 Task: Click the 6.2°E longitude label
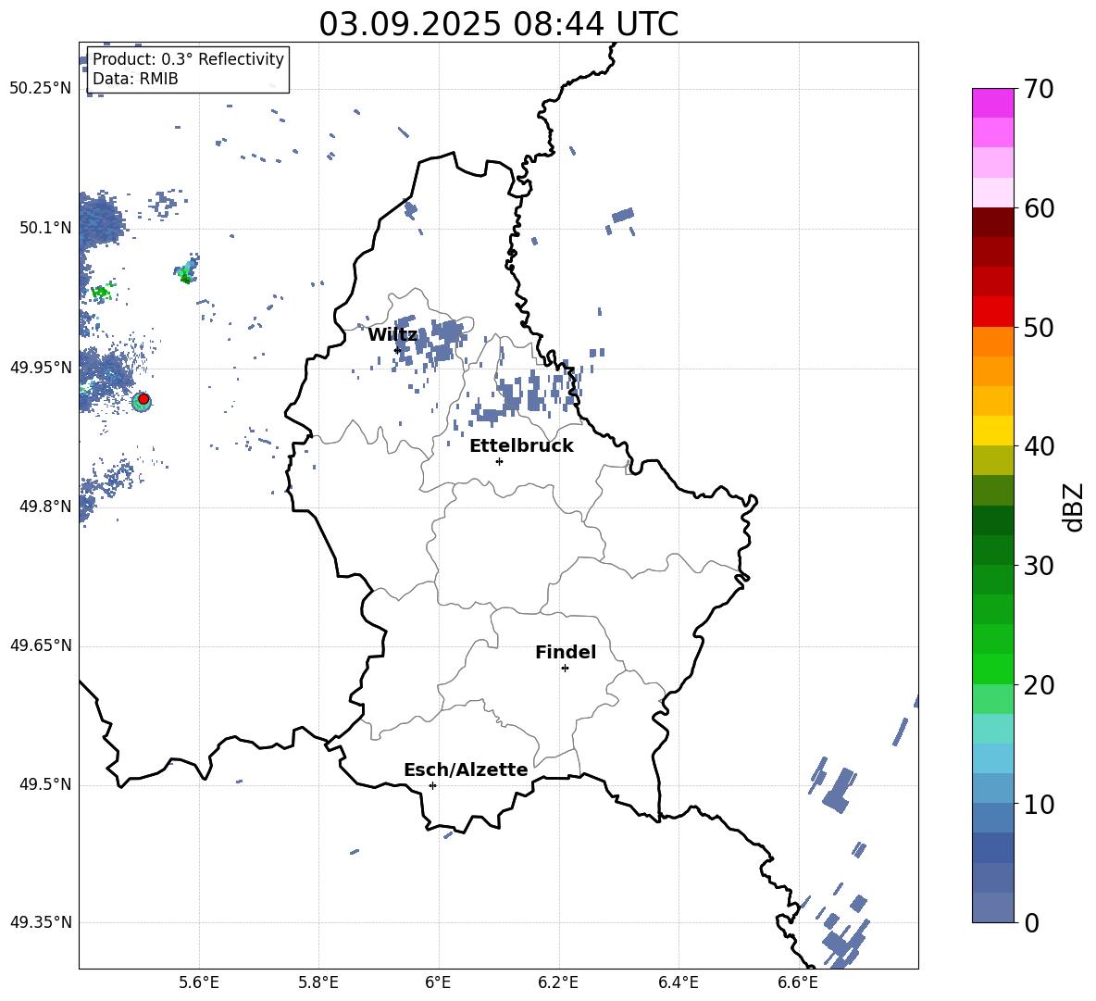coord(558,983)
